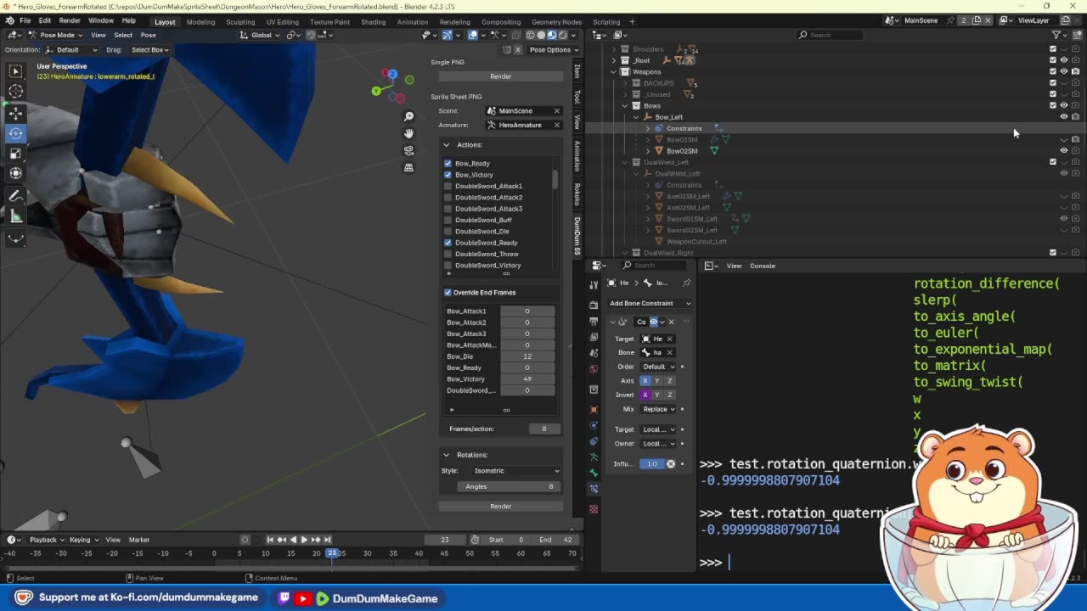
Task: Activate the Annotate tool
Action: pyautogui.click(x=15, y=196)
